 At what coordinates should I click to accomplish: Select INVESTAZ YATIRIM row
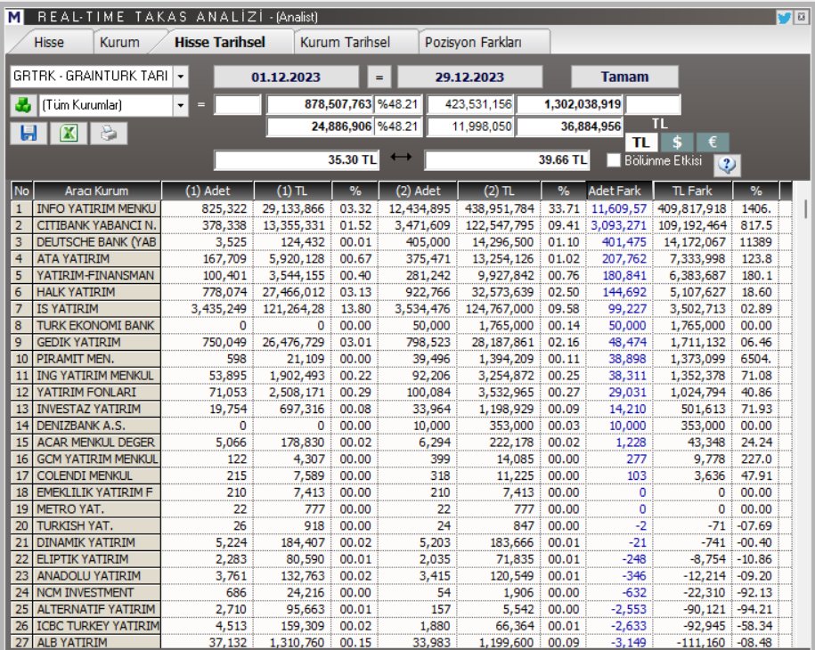click(x=400, y=409)
